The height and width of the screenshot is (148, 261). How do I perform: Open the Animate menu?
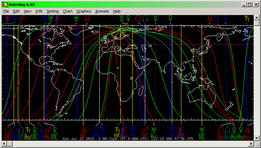(x=102, y=11)
